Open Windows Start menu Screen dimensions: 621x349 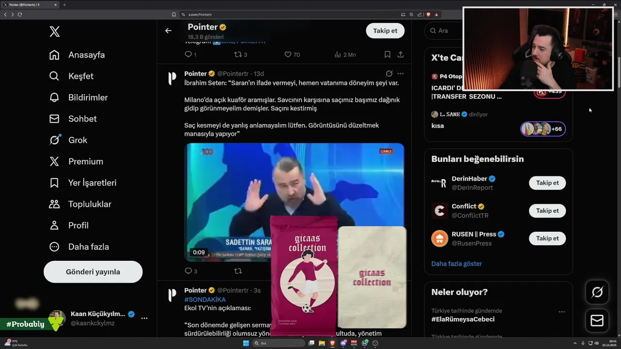tap(246, 343)
